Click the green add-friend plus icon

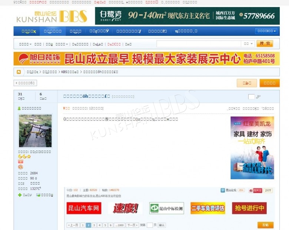point(20,195)
